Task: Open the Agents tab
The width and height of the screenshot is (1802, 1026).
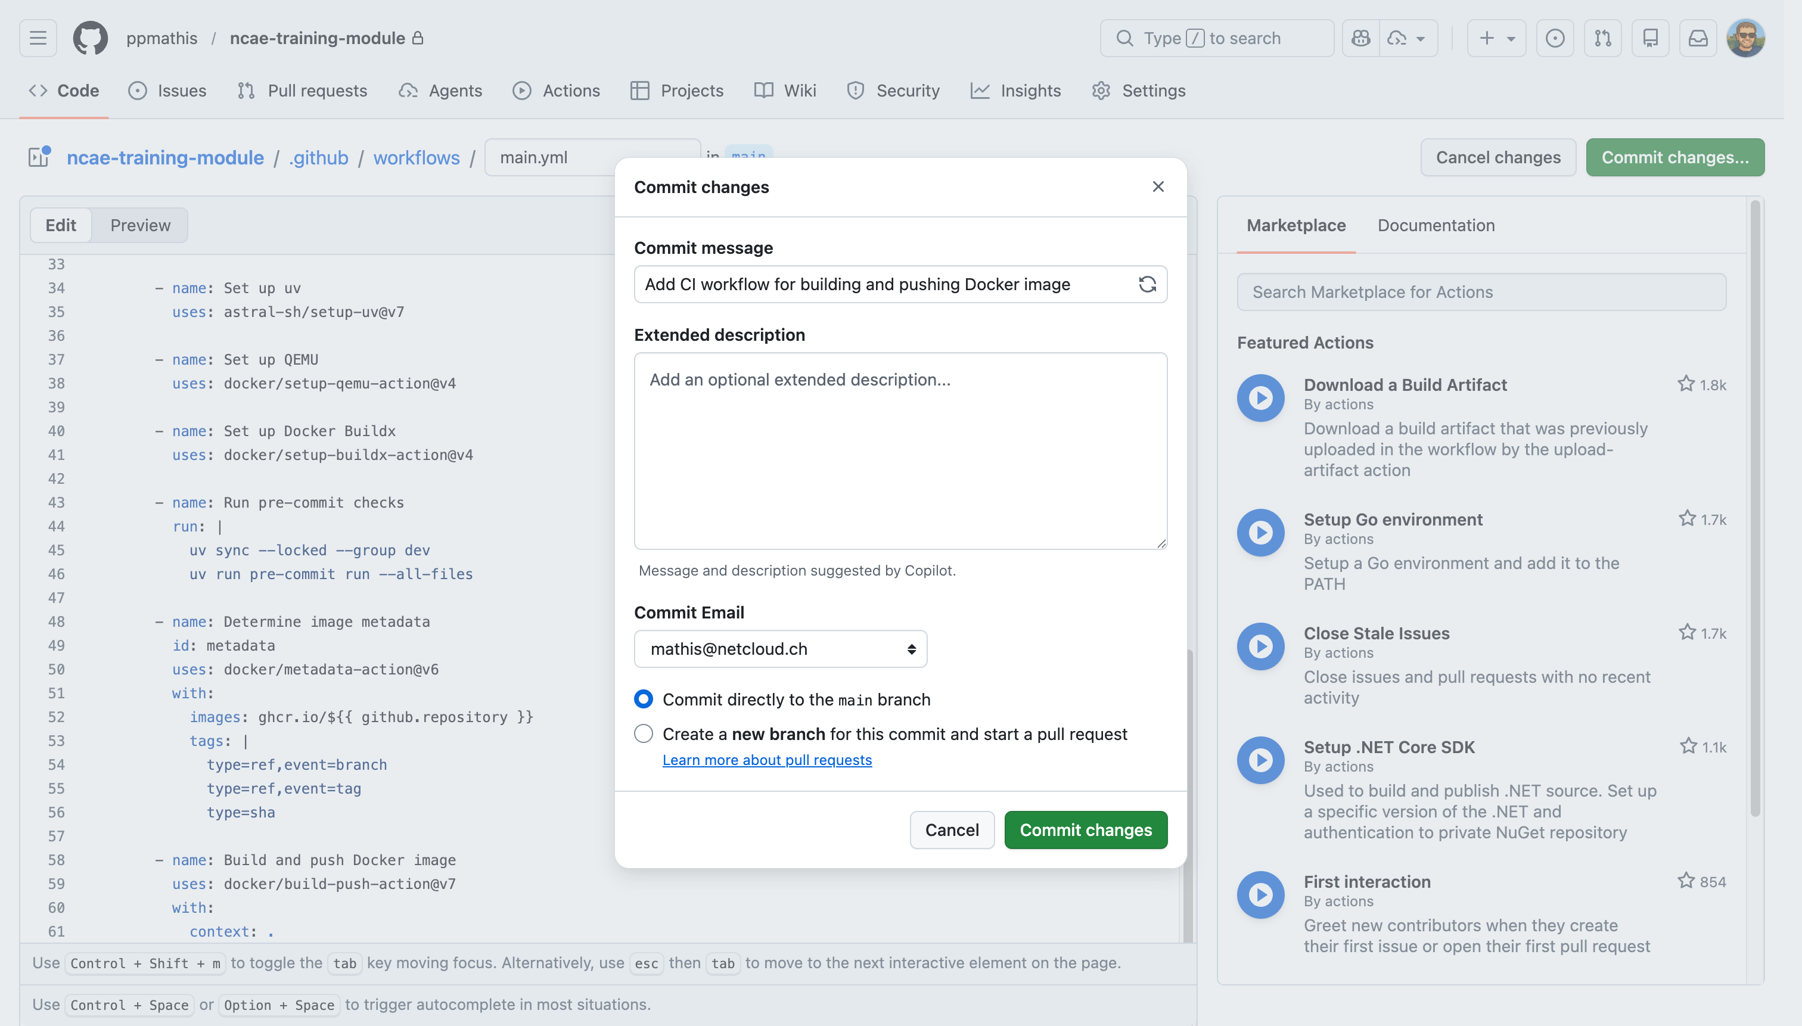Action: 440,90
